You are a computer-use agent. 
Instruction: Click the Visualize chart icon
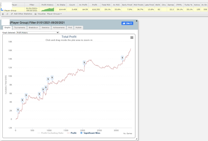pos(36,14)
